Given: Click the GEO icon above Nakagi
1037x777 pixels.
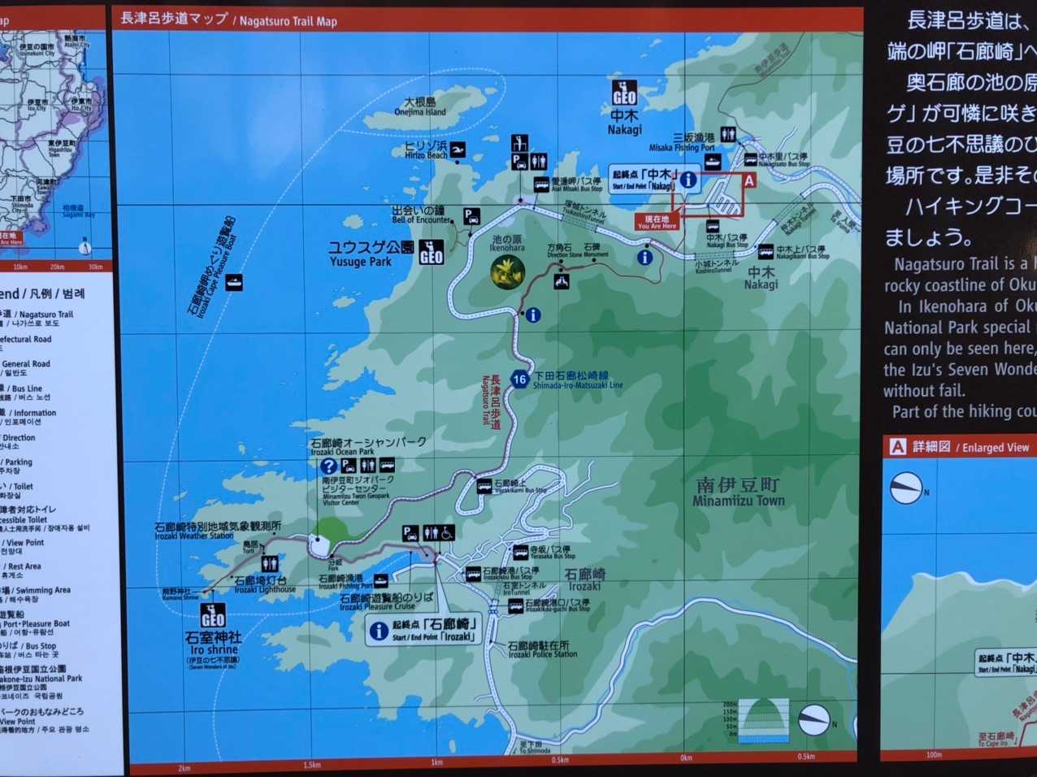Looking at the screenshot, I should point(623,93).
